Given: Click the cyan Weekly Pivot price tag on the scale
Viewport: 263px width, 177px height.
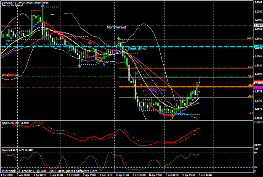Looking at the screenshot, I should pyautogui.click(x=258, y=46).
